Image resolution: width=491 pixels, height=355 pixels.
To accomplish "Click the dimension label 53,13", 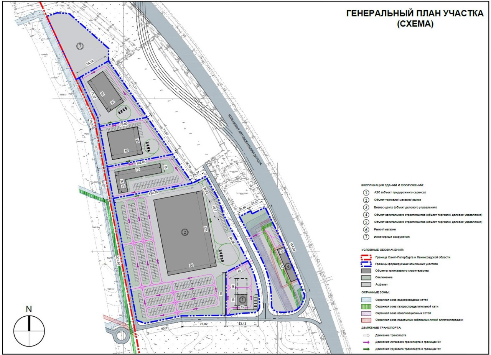I will point(242,324).
